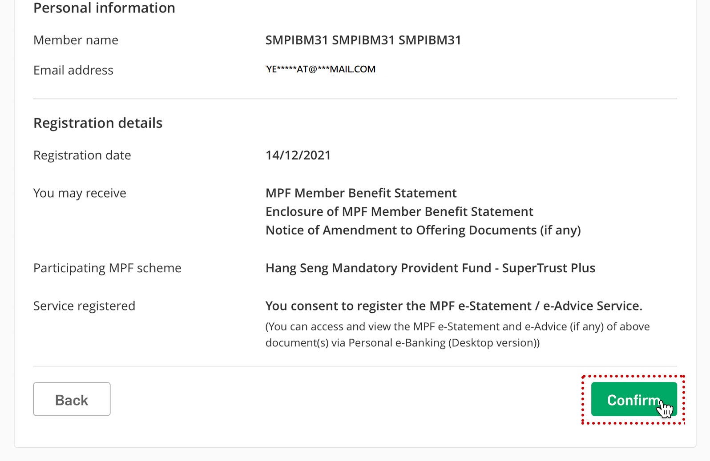This screenshot has height=461, width=710.
Task: Click the Member name label
Action: (x=76, y=40)
